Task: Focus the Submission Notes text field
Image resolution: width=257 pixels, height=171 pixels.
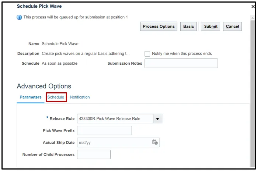Action: 181,63
